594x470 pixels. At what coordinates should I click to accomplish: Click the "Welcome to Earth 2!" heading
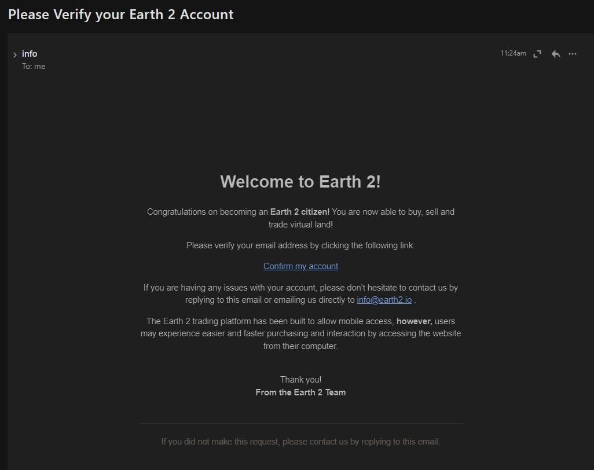click(x=300, y=182)
